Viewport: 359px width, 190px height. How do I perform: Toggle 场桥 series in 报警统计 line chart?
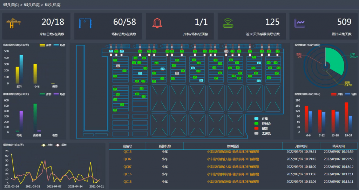(61, 145)
